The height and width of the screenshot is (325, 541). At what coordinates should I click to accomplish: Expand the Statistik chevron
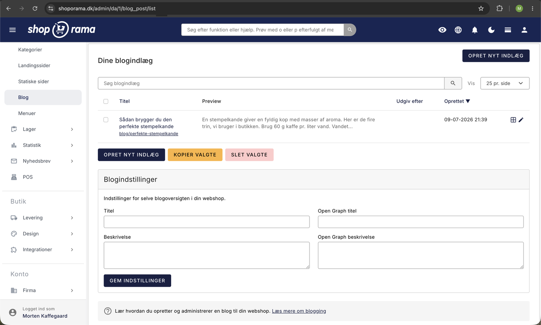tap(72, 145)
